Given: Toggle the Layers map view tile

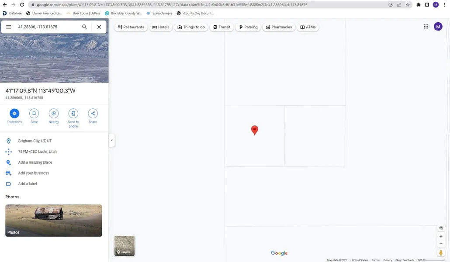Looking at the screenshot, I should 125,246.
